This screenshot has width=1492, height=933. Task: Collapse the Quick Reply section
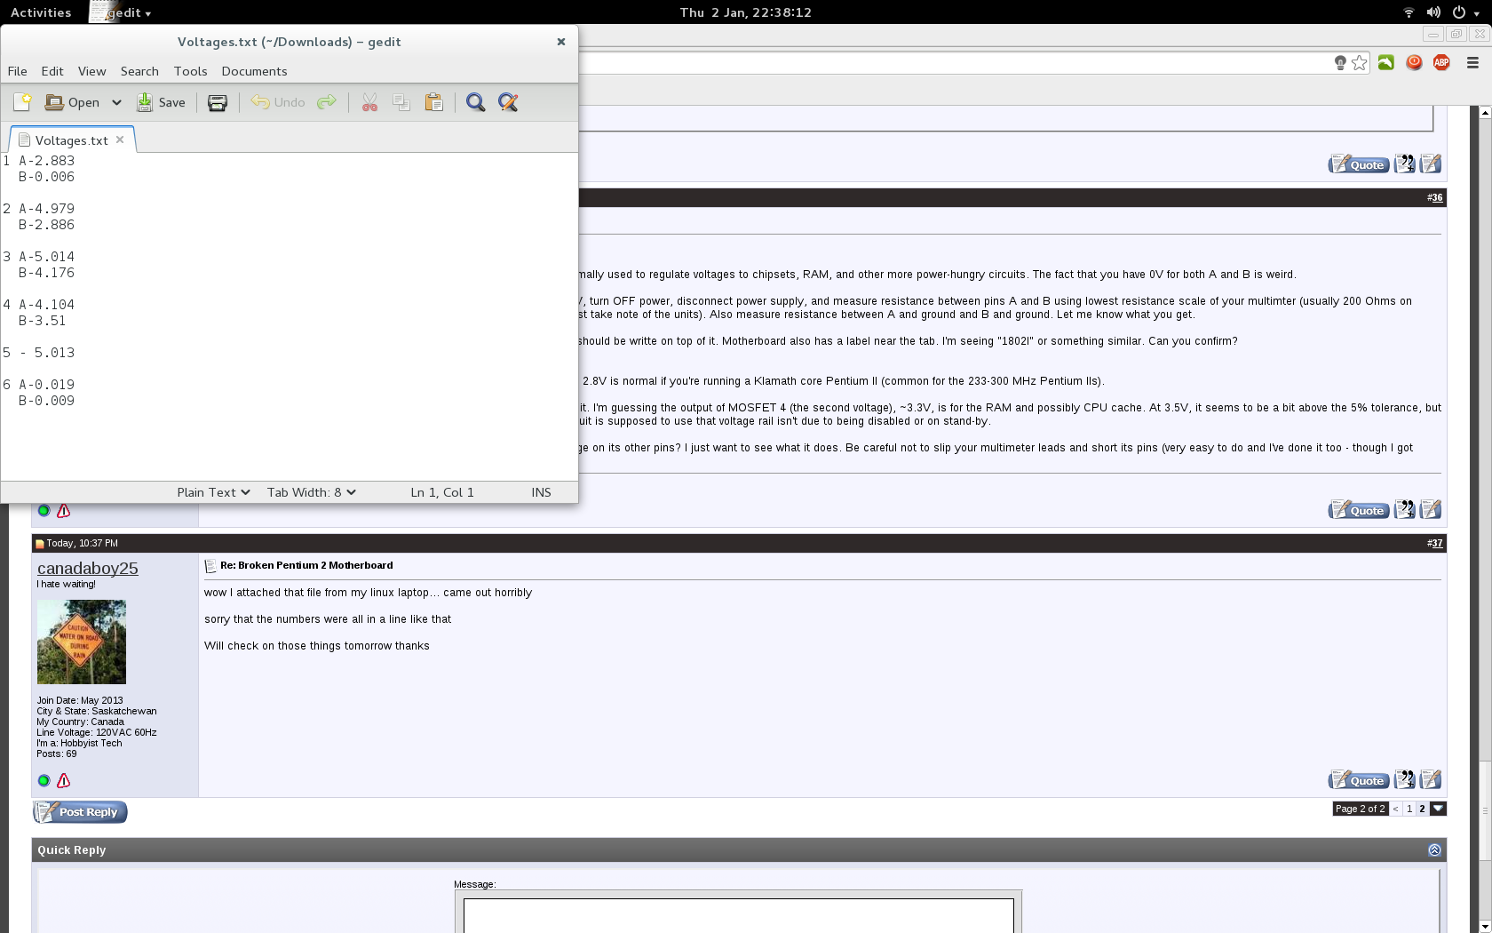coord(1434,850)
